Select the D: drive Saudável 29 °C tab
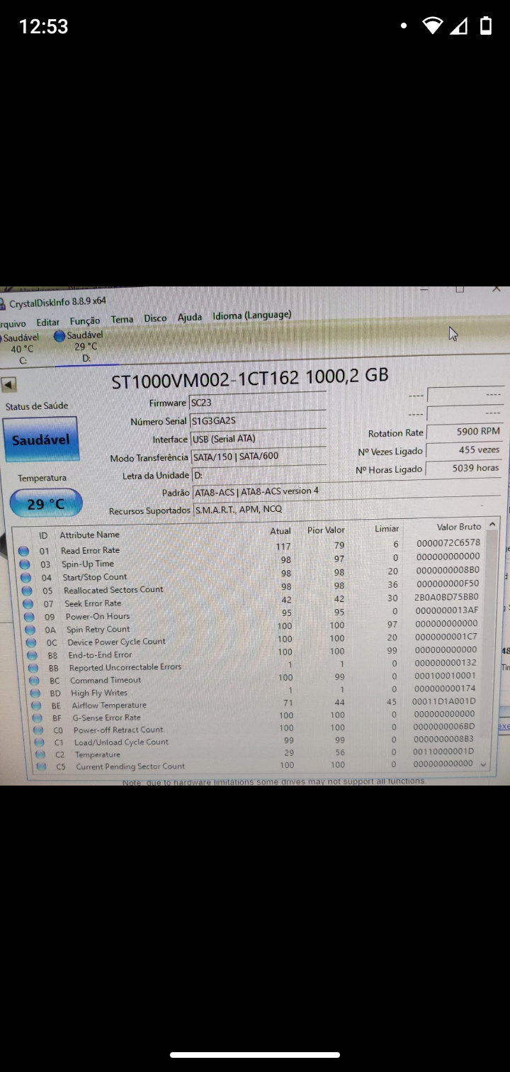Screen dimensions: 510x1072 (x=84, y=346)
